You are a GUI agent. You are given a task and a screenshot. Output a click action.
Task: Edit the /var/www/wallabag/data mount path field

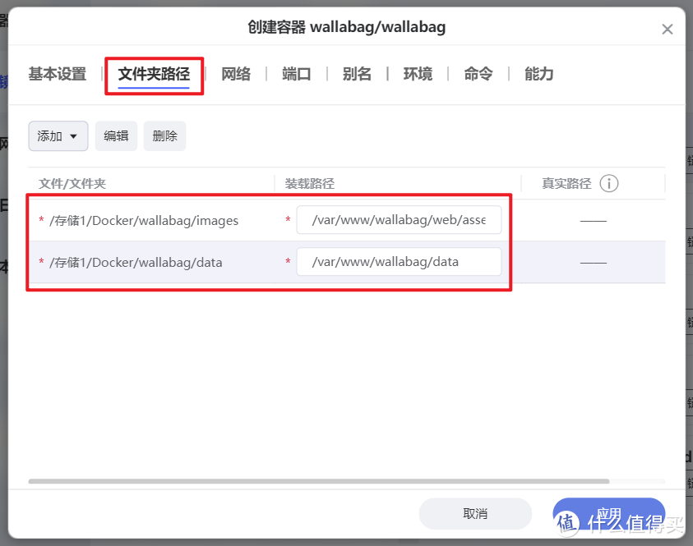(399, 261)
